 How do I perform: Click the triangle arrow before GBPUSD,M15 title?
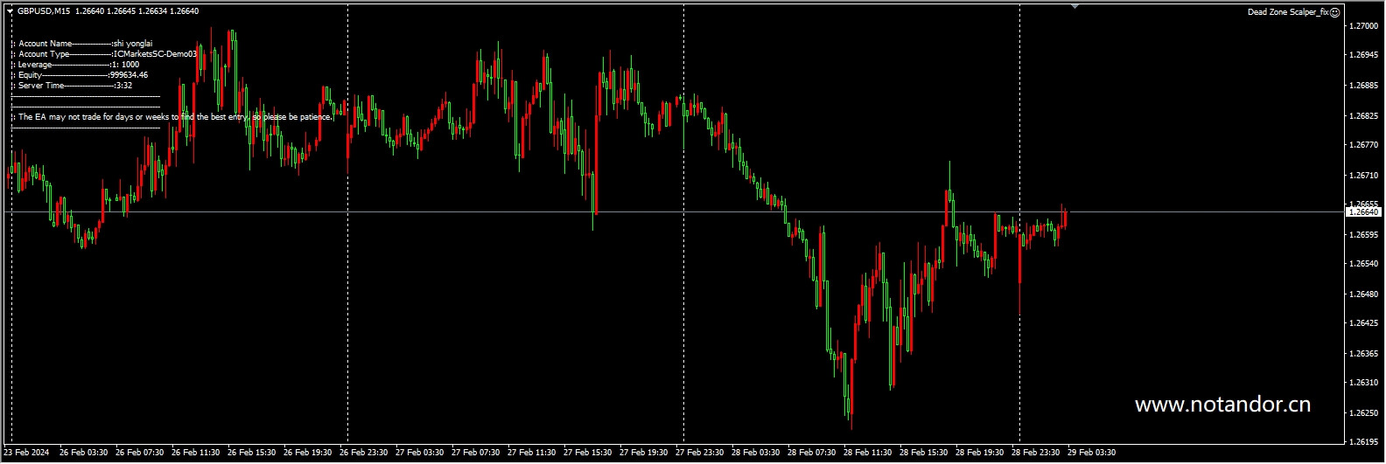point(10,11)
